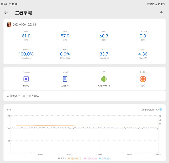Tap the status bar clock 19:01

tap(4, 4)
